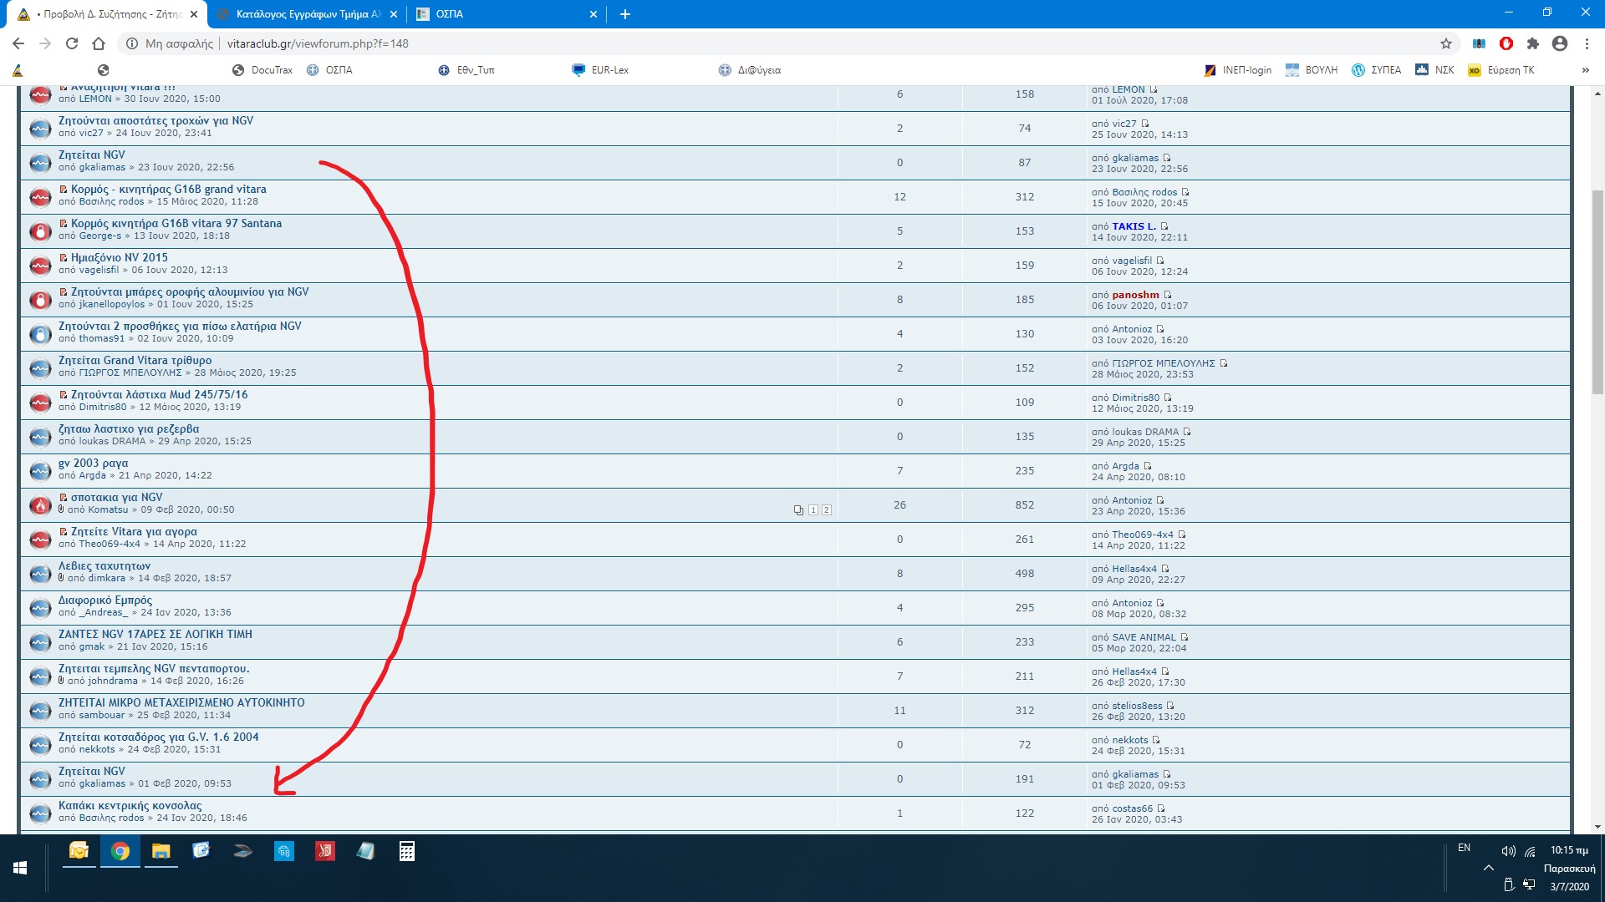This screenshot has height=902, width=1605.
Task: Click the browser forward arrow
Action: (x=45, y=43)
